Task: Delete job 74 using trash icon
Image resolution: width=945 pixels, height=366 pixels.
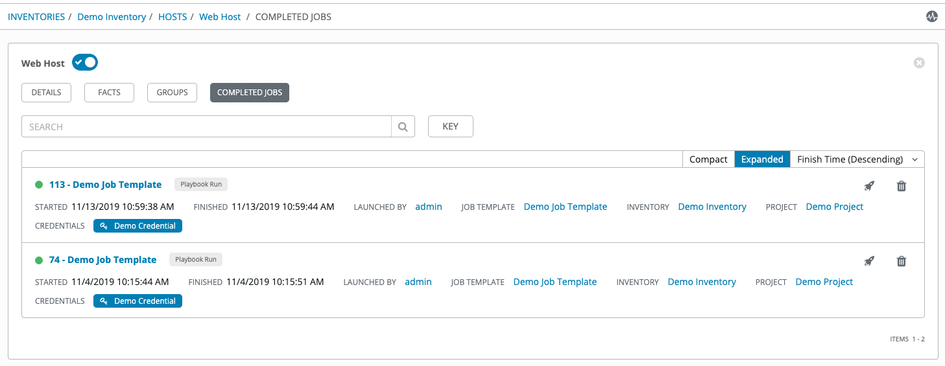Action: click(901, 261)
